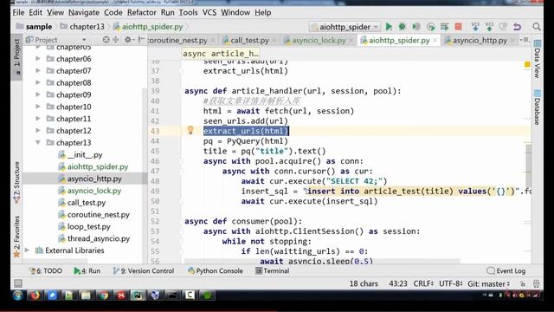554x312 pixels.
Task: Expand External Libraries node
Action: tap(27, 250)
